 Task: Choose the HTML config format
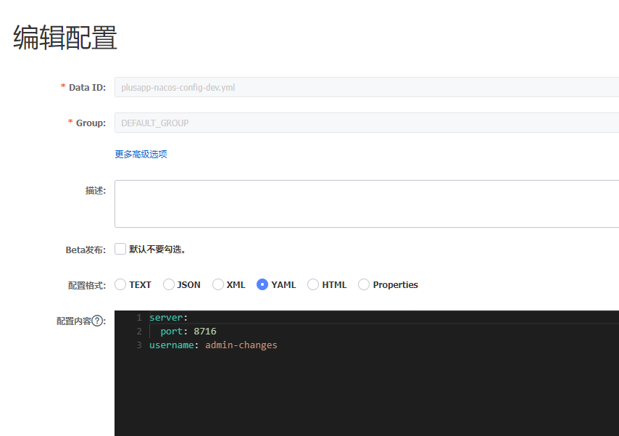coord(313,284)
